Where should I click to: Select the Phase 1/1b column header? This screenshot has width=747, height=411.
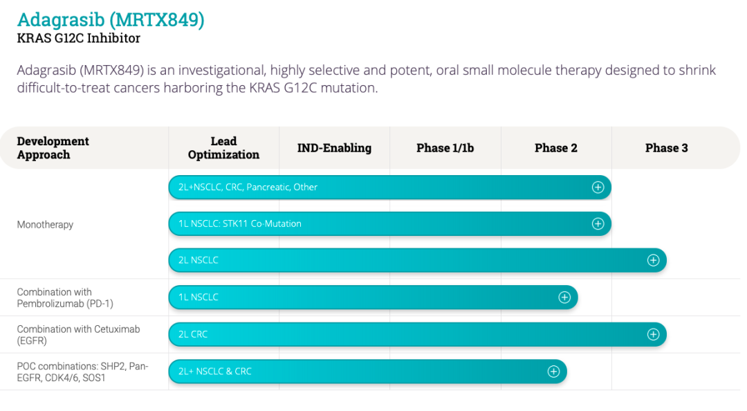[445, 148]
